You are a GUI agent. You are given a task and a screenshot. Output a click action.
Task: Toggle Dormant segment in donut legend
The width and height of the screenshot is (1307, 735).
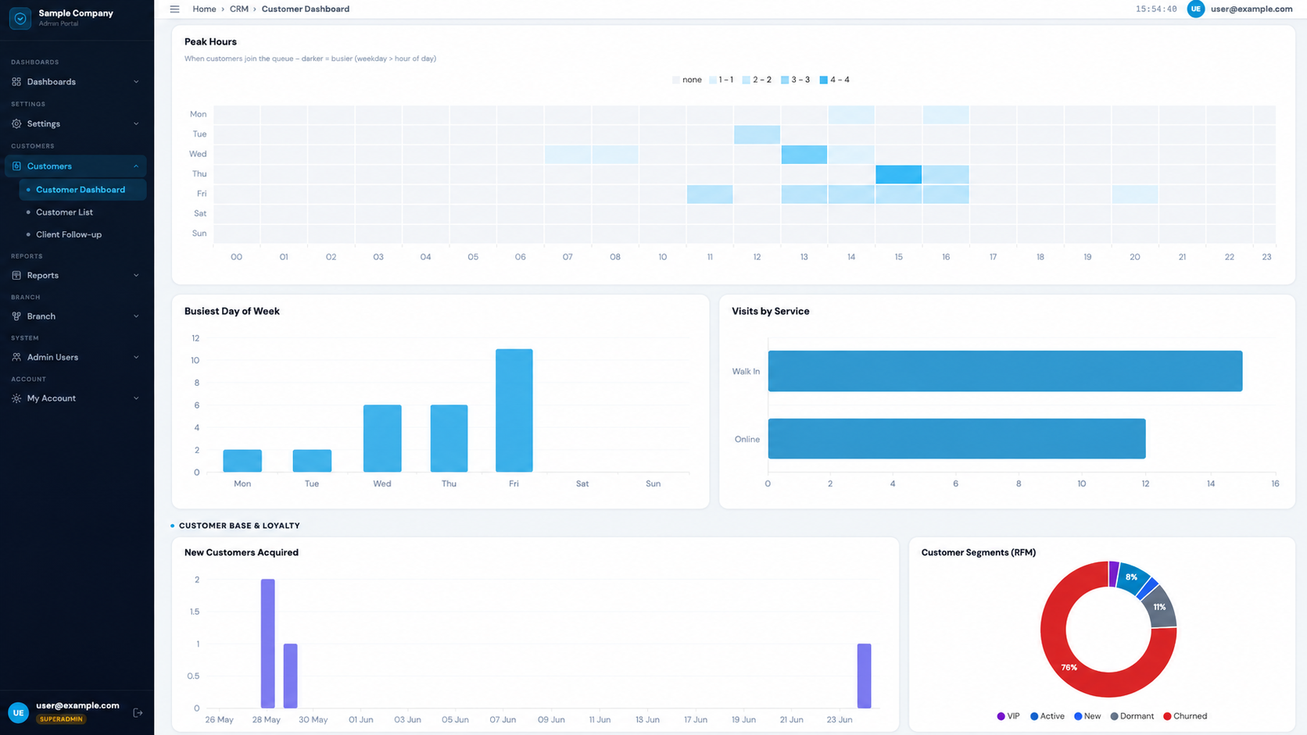click(x=1132, y=716)
